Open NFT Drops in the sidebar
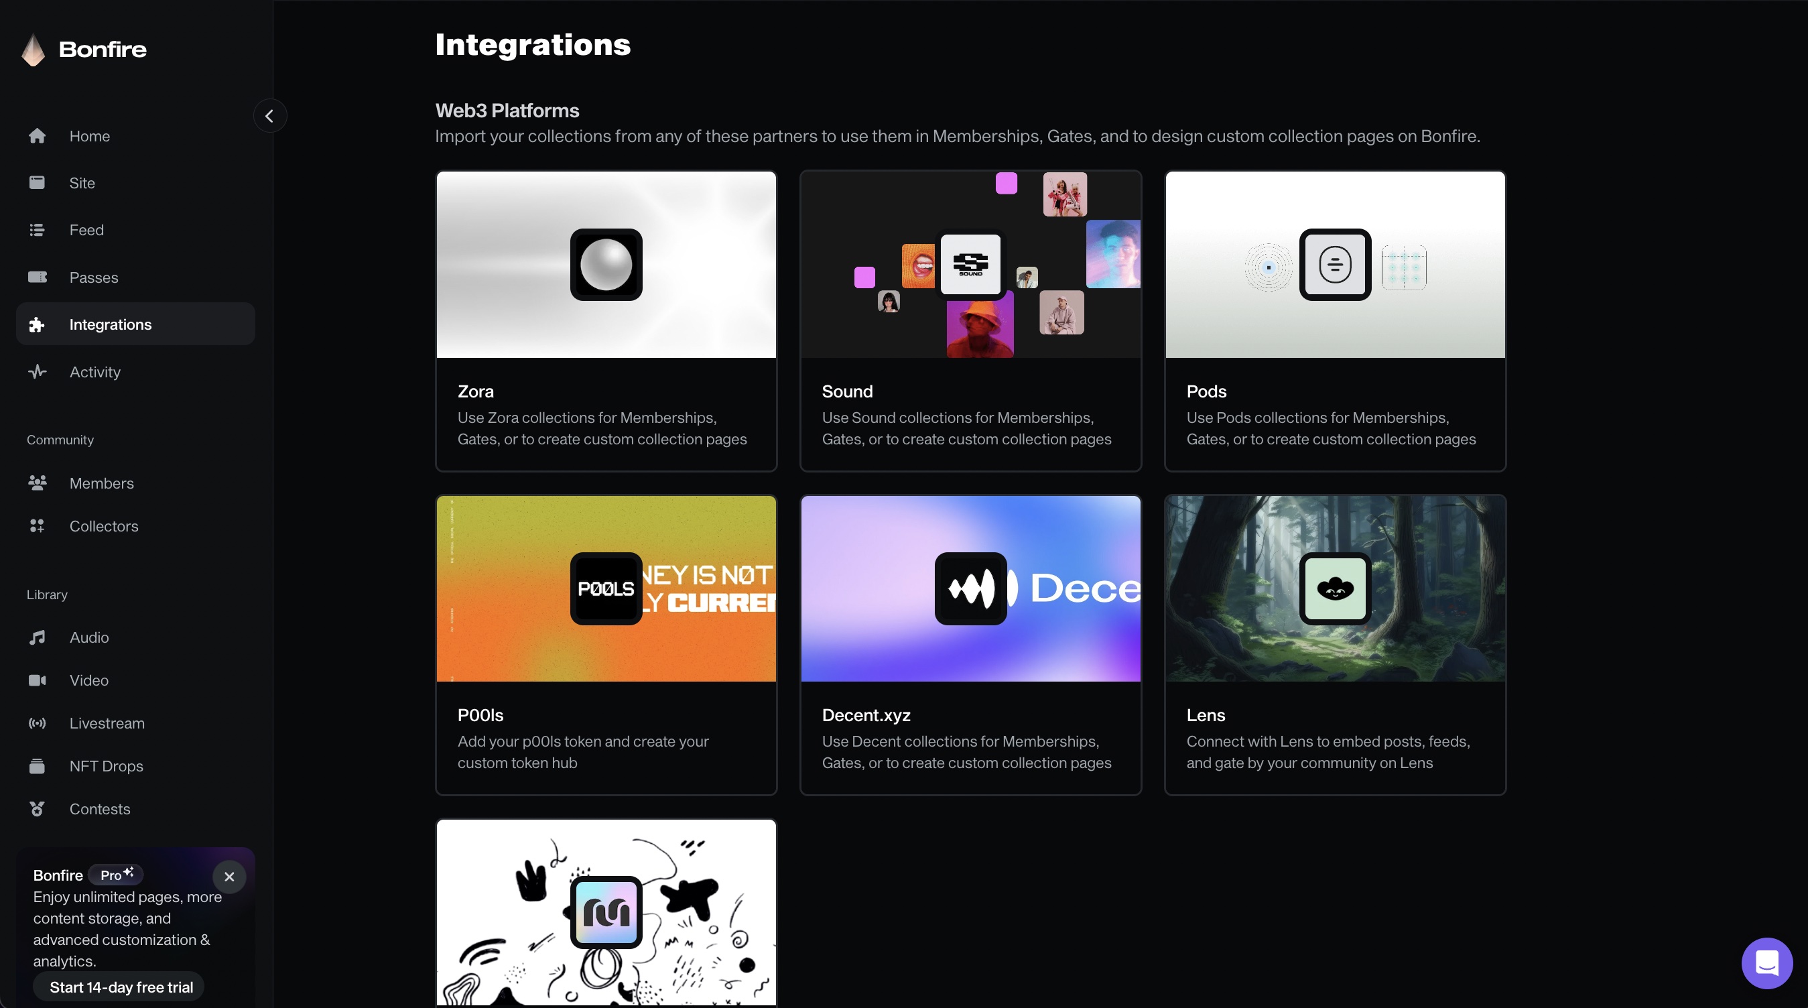This screenshot has width=1808, height=1008. pyautogui.click(x=135, y=765)
